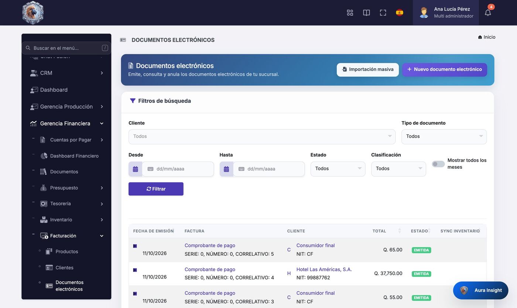The width and height of the screenshot is (517, 308).
Task: Go to Inicio breadcrumb link
Action: coord(487,37)
